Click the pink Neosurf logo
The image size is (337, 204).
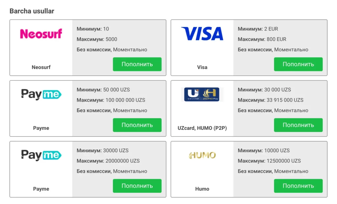(41, 34)
